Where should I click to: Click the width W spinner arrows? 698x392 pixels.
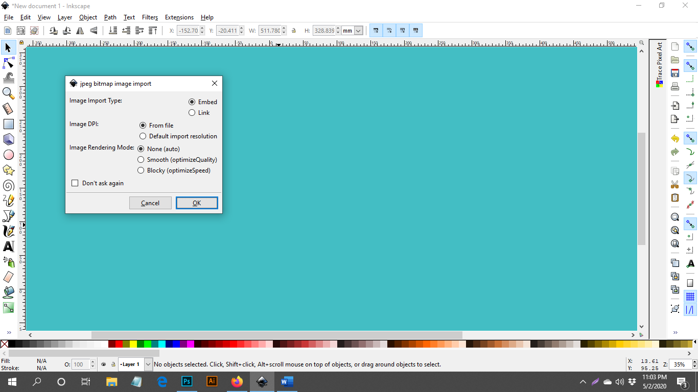coord(284,31)
